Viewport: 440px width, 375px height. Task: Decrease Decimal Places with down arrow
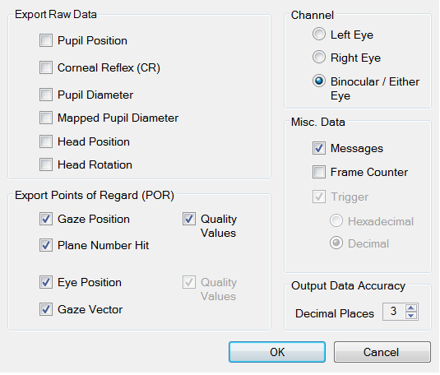[411, 316]
